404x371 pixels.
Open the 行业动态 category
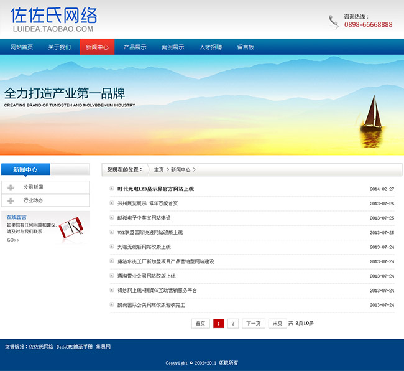pos(33,200)
